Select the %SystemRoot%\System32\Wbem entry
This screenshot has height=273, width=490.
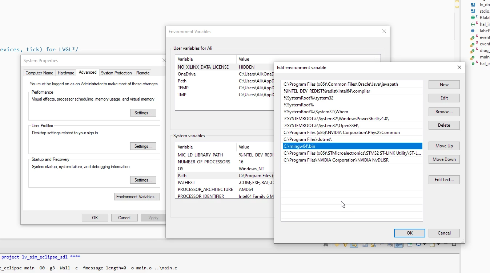(352, 112)
